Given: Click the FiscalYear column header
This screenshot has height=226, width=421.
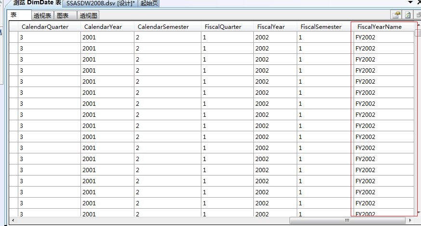Looking at the screenshot, I should (275, 26).
